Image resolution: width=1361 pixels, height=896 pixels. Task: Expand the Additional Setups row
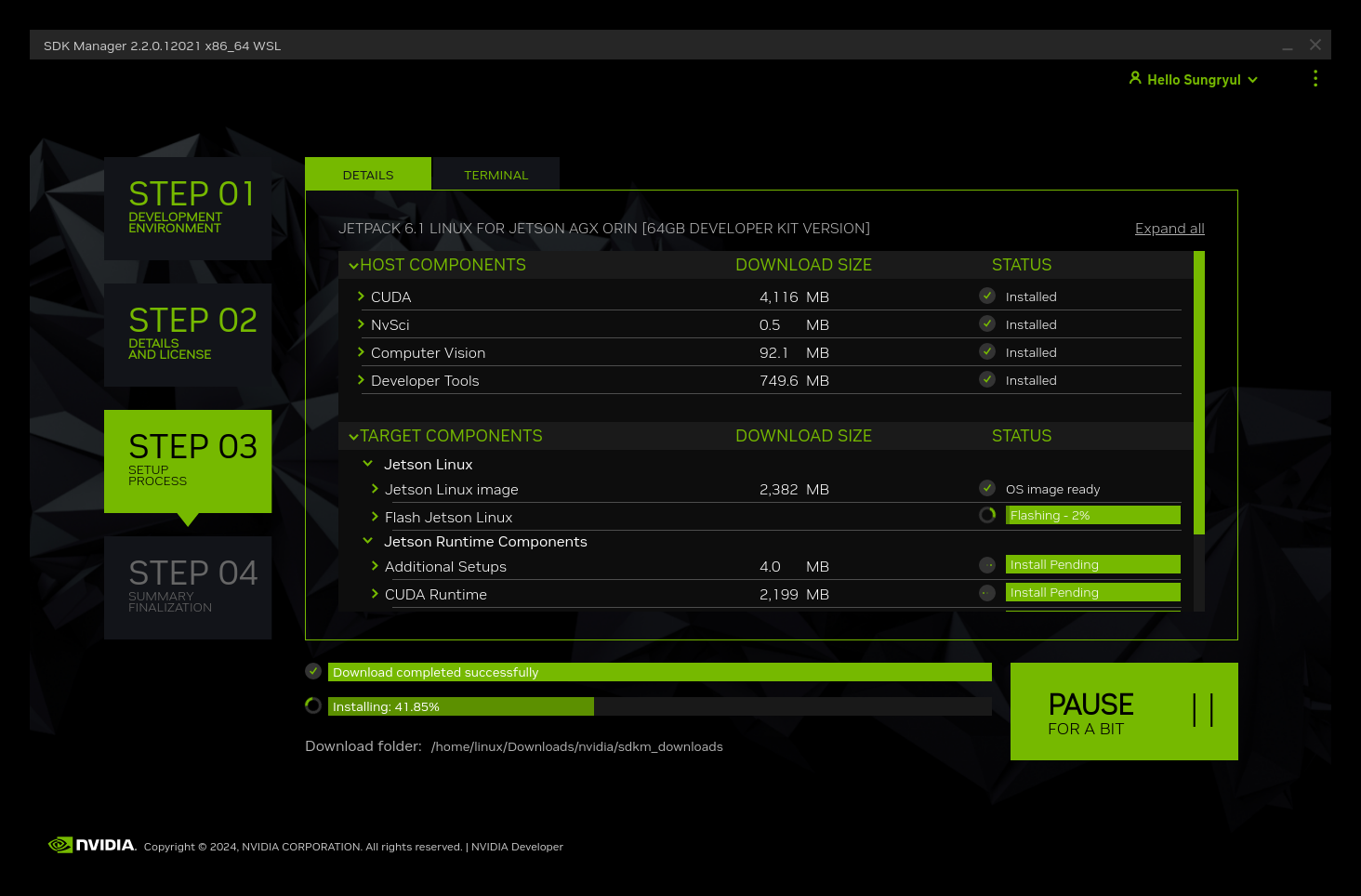pyautogui.click(x=375, y=566)
